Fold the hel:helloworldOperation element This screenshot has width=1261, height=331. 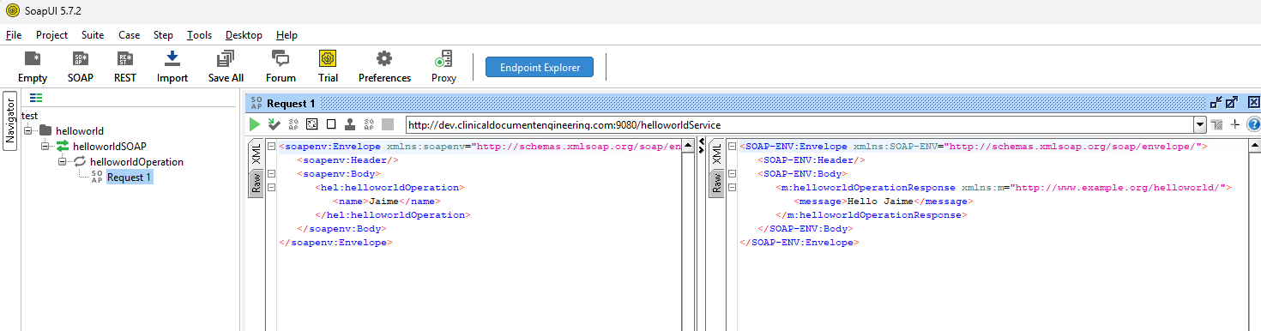point(271,188)
